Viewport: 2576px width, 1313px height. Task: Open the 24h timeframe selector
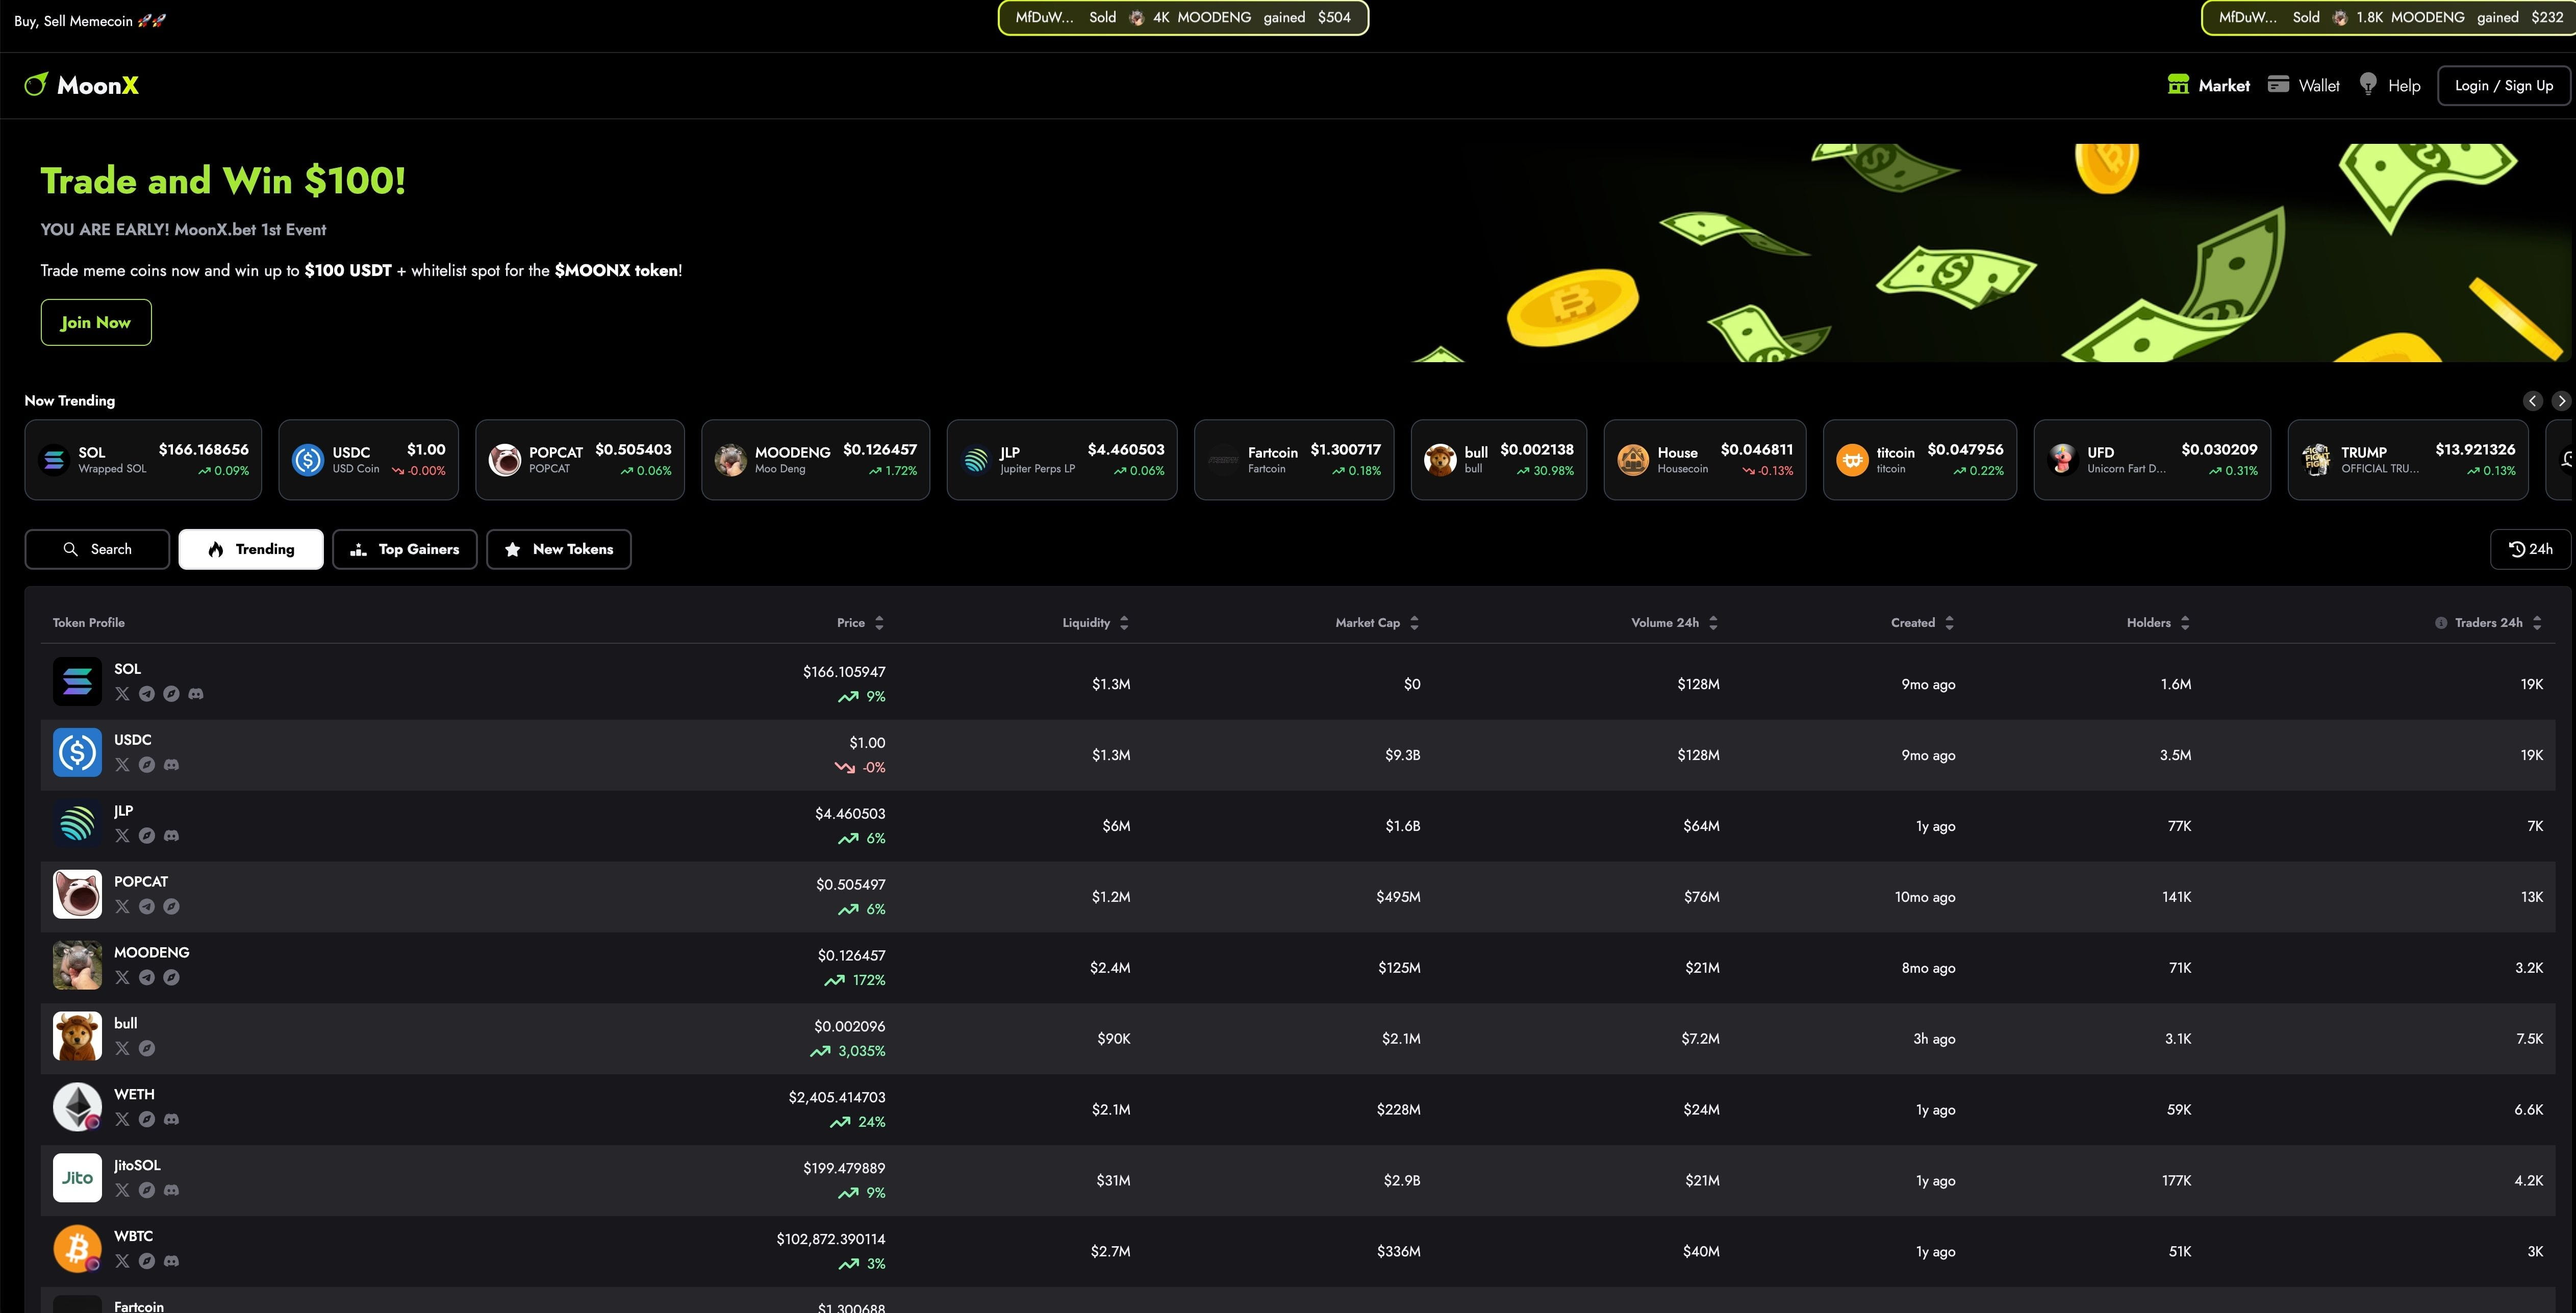point(2530,549)
